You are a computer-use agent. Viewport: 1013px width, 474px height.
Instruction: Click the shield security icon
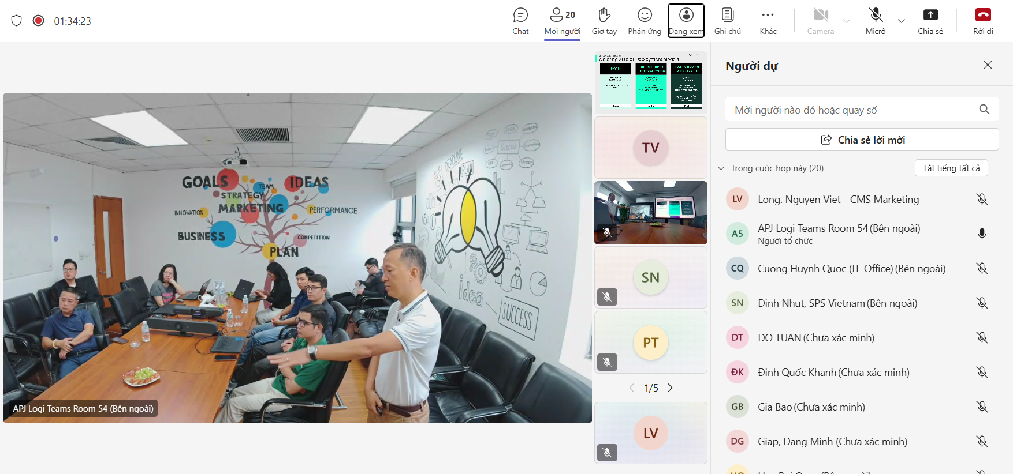tap(17, 21)
